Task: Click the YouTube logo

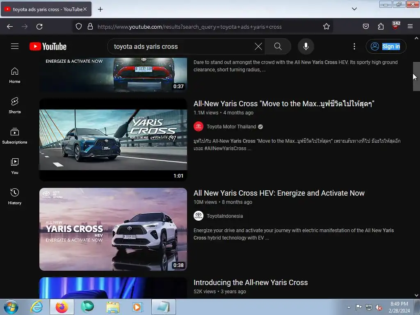Action: coord(48,46)
